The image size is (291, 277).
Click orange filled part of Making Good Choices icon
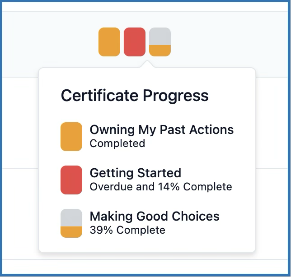tap(71, 232)
